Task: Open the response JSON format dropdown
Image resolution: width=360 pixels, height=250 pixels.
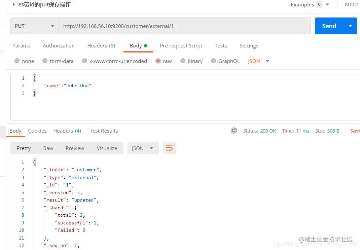Action: [143, 148]
